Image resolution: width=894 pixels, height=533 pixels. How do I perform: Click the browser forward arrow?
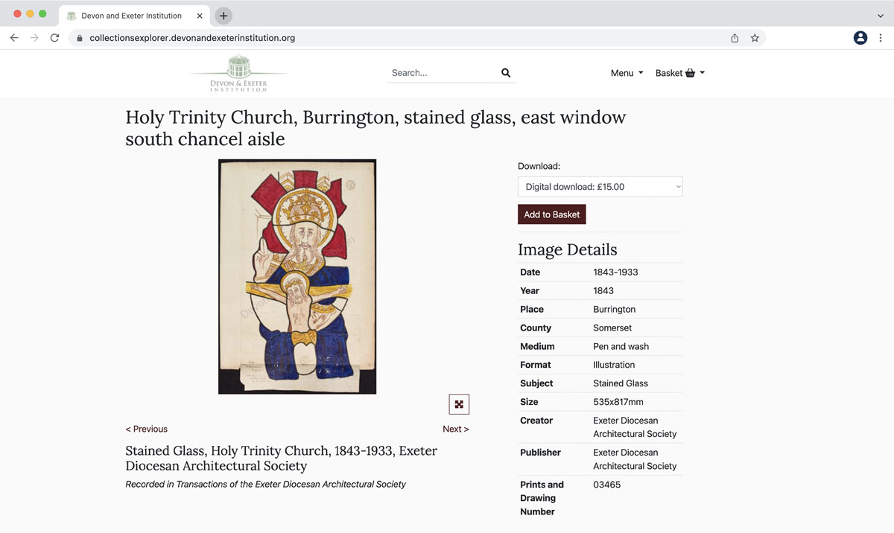tap(34, 38)
